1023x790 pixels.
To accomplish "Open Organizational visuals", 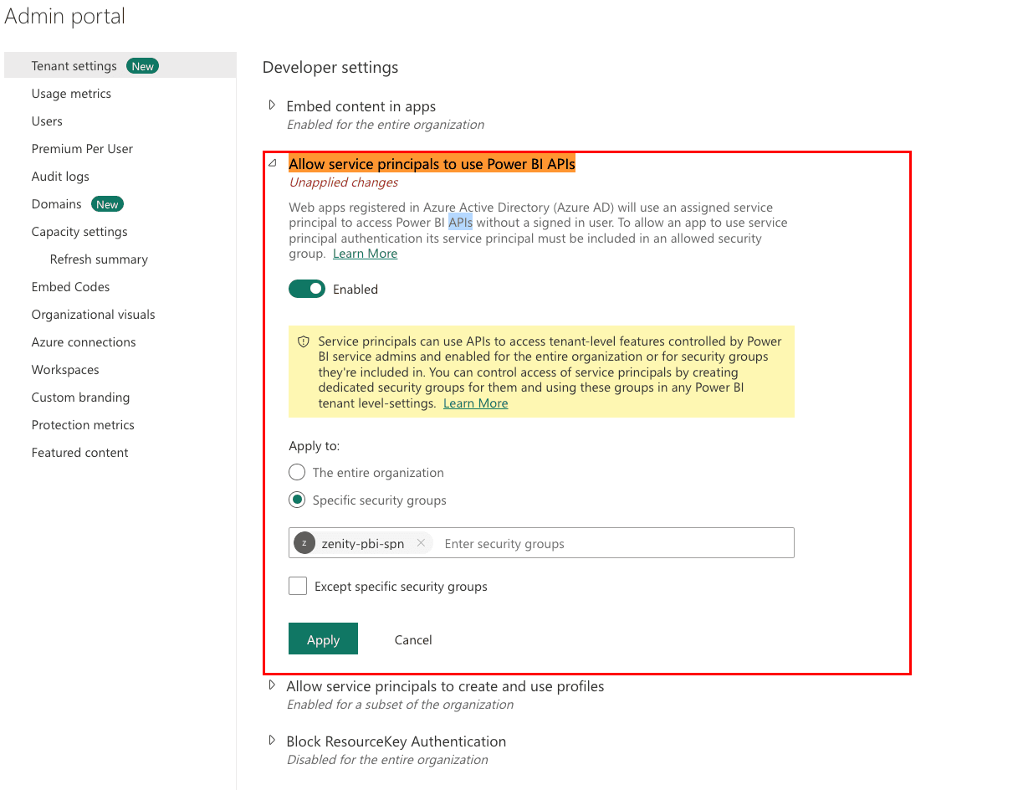I will [x=93, y=315].
